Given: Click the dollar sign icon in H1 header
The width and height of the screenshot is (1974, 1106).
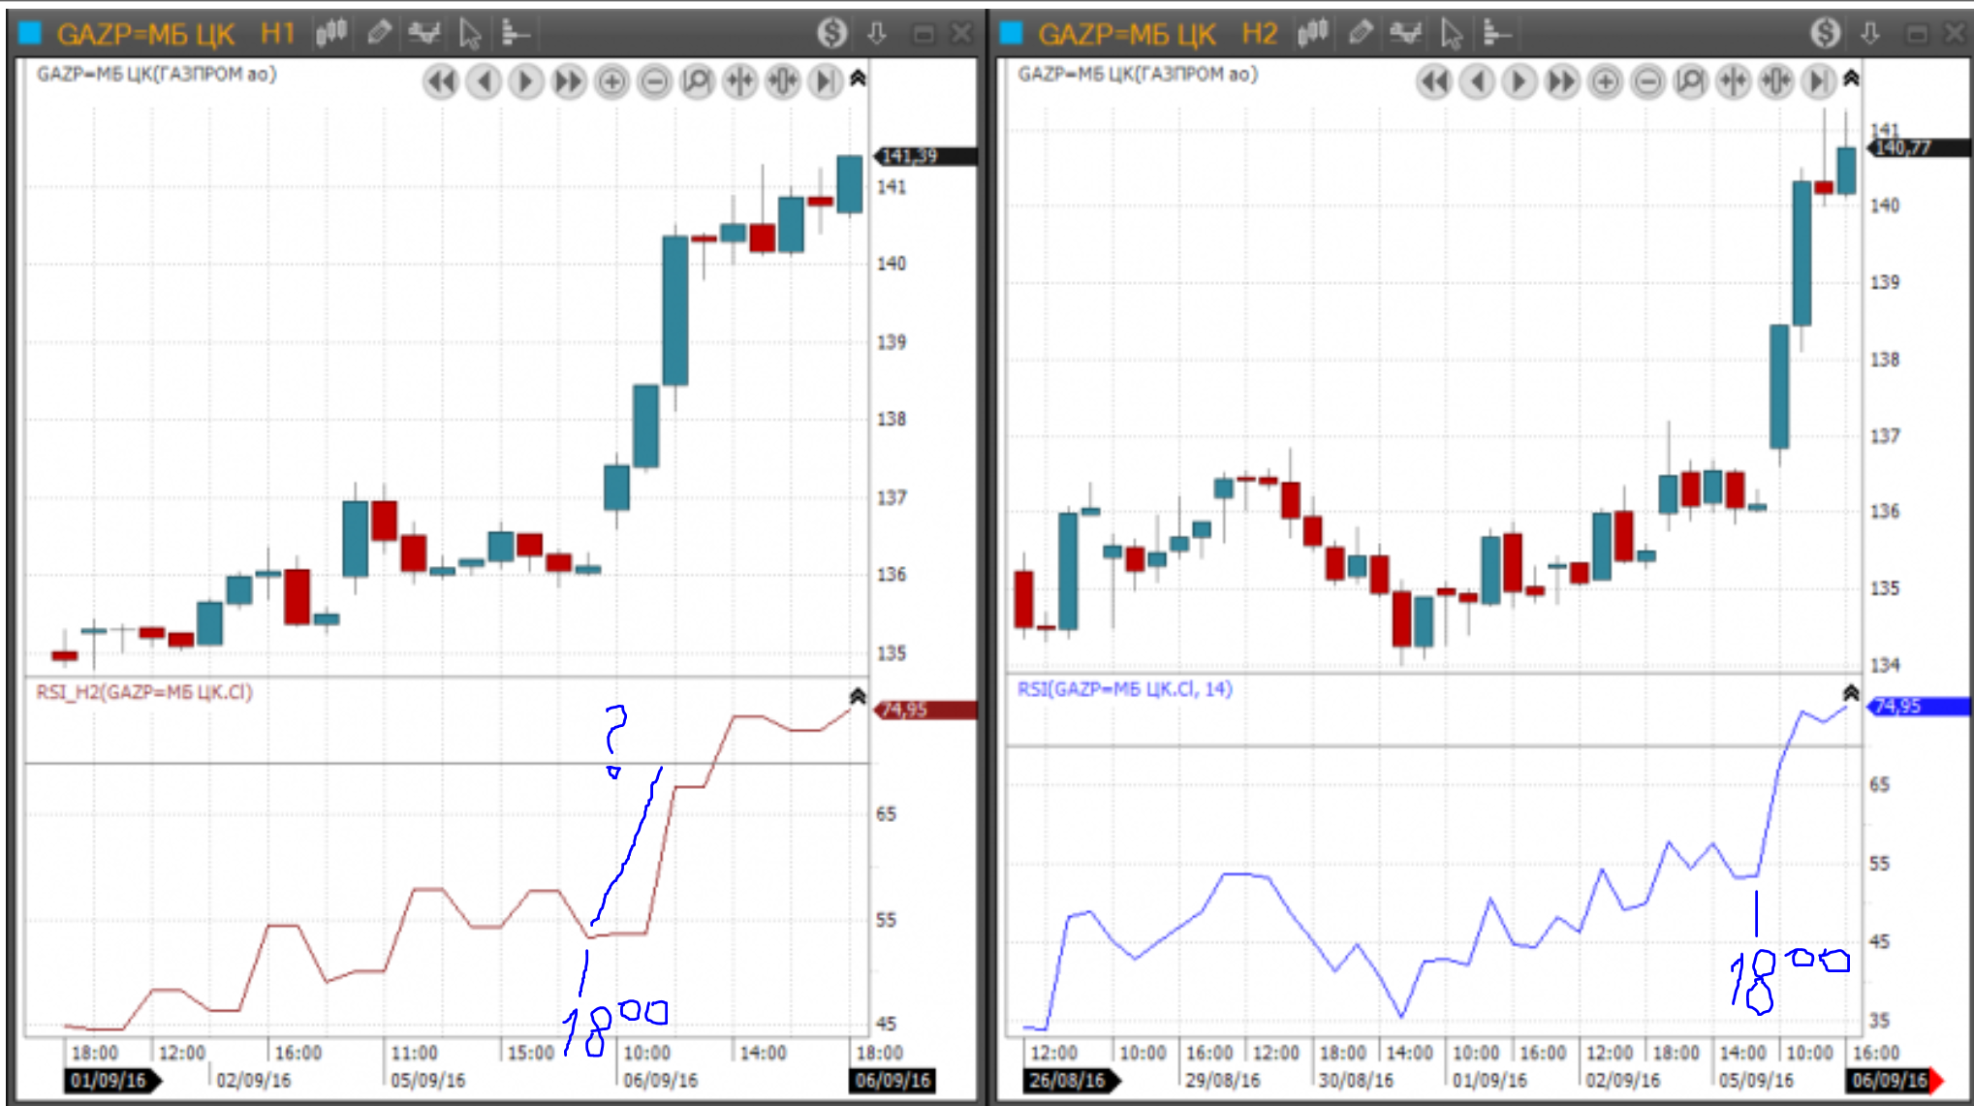Looking at the screenshot, I should pyautogui.click(x=831, y=34).
